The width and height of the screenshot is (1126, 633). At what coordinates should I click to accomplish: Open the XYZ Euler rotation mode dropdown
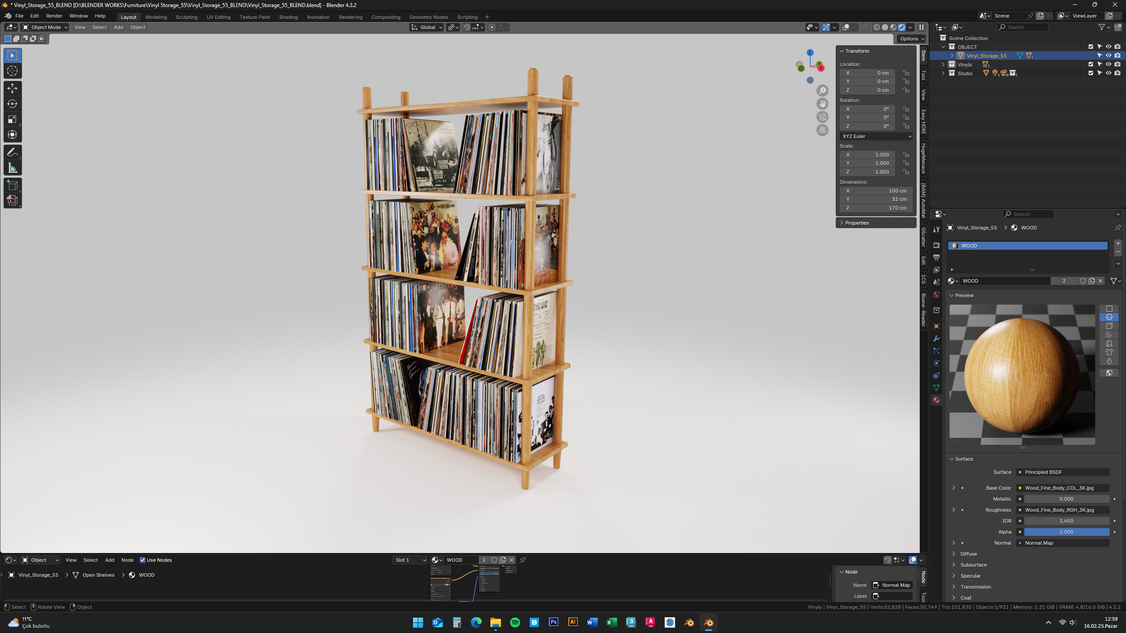click(x=876, y=136)
